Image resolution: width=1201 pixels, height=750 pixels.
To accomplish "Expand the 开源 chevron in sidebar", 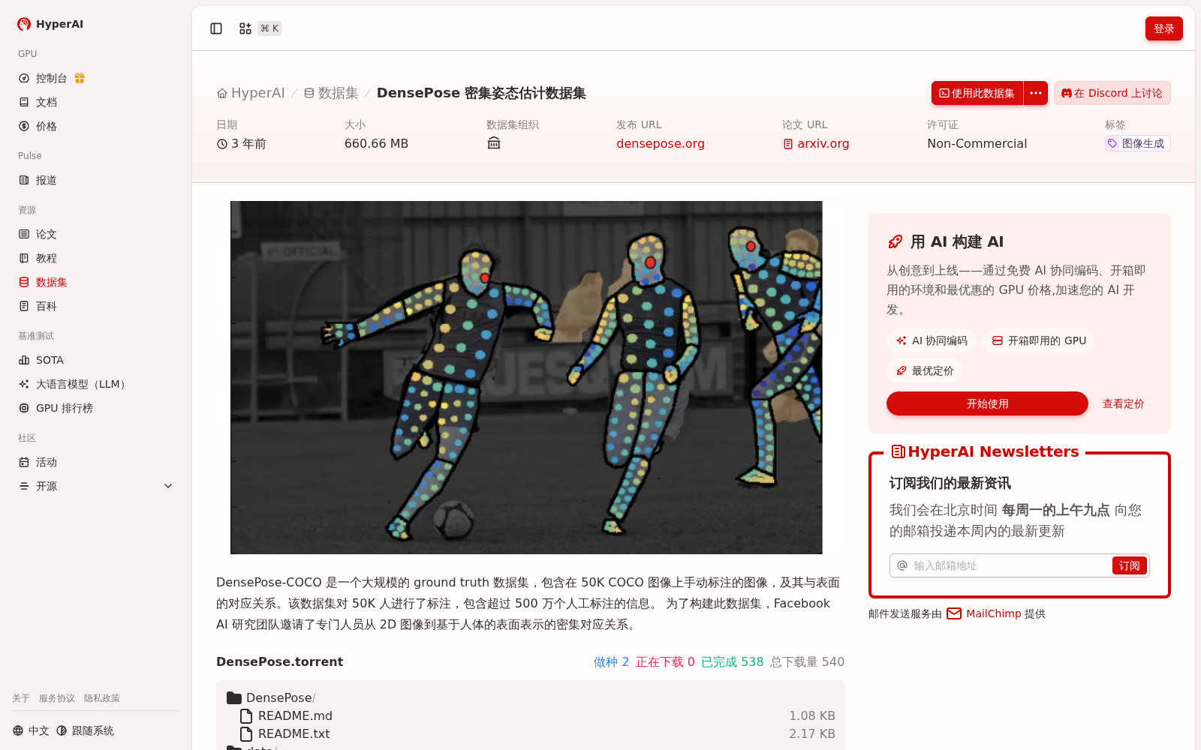I will point(168,486).
